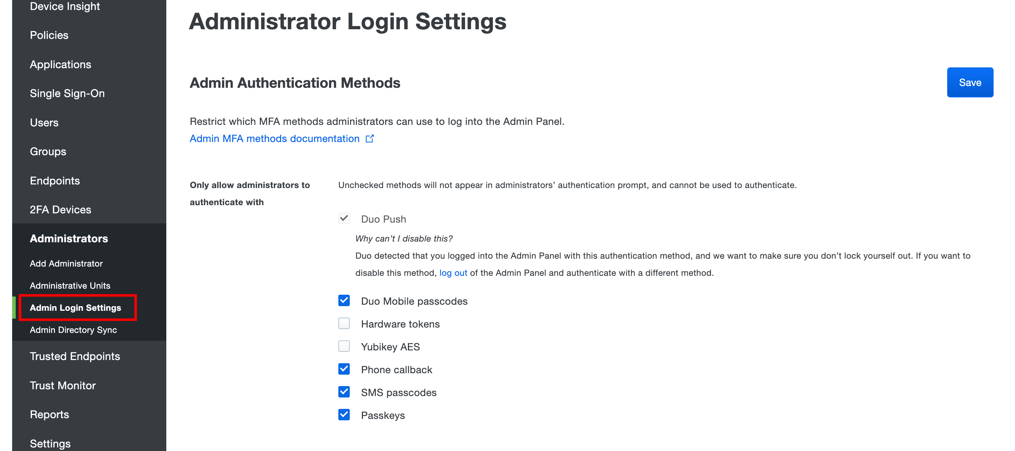This screenshot has height=451, width=1015.
Task: Click the Passkeys label text
Action: pos(383,416)
